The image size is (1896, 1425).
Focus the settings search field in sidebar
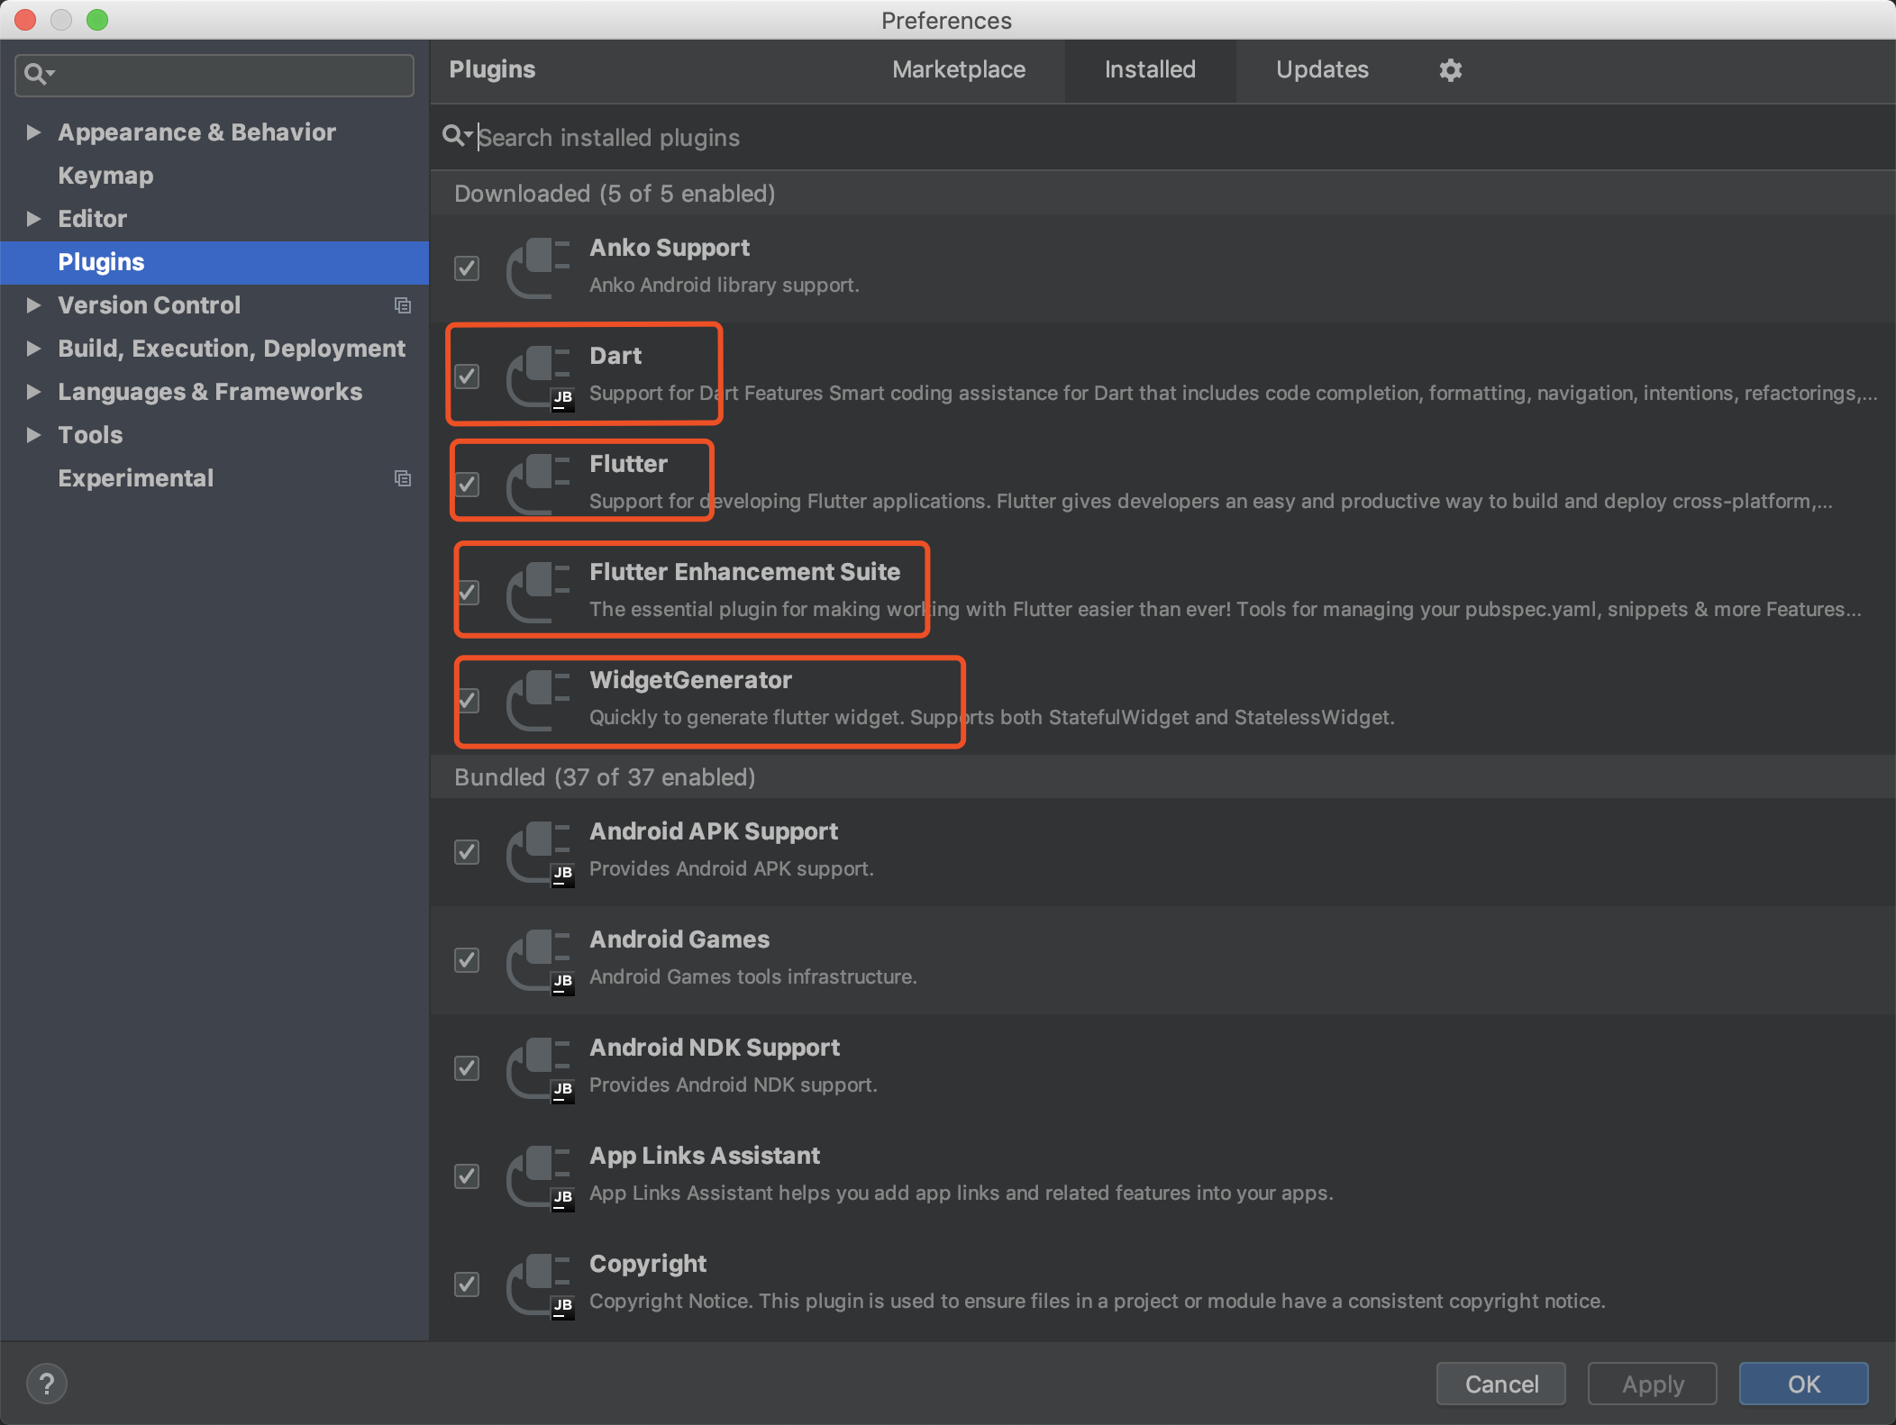[x=225, y=75]
